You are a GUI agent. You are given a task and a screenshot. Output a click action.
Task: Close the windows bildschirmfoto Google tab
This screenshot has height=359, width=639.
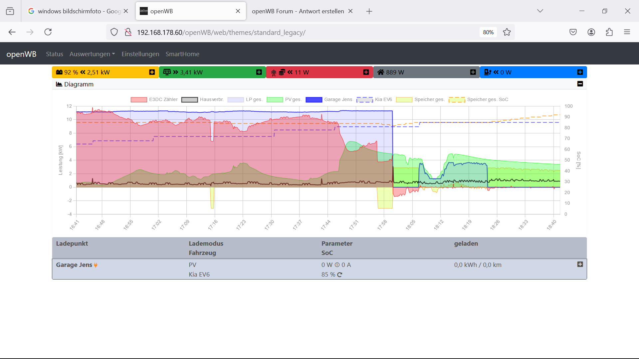tap(126, 11)
